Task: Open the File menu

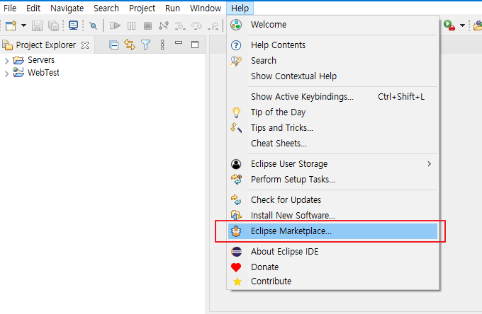Action: click(10, 8)
